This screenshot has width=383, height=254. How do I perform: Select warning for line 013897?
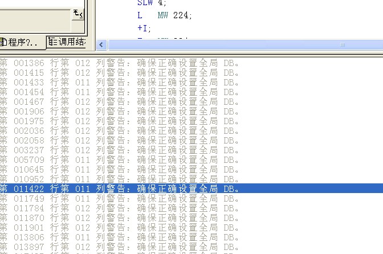[x=191, y=247]
